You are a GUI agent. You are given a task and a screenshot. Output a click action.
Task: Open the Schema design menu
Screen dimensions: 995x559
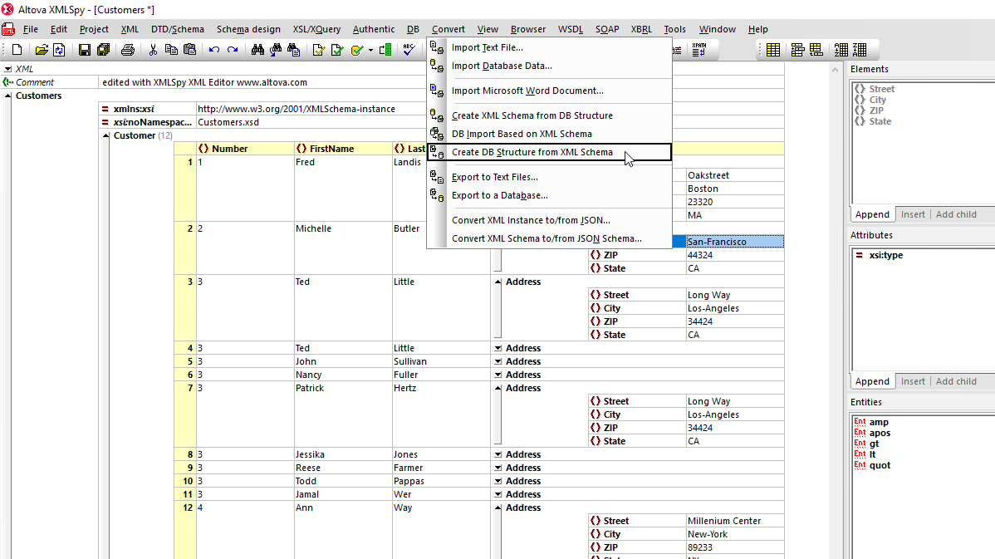(248, 29)
